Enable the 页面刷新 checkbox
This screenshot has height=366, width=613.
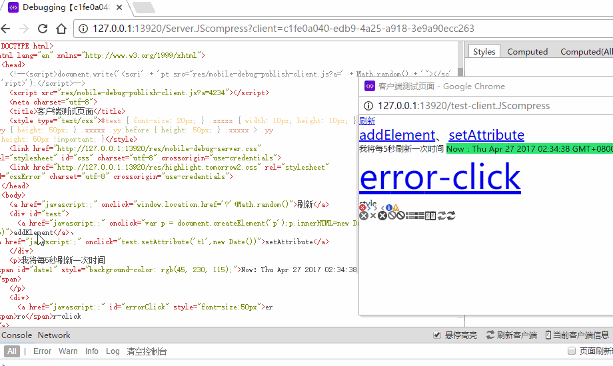click(x=572, y=351)
